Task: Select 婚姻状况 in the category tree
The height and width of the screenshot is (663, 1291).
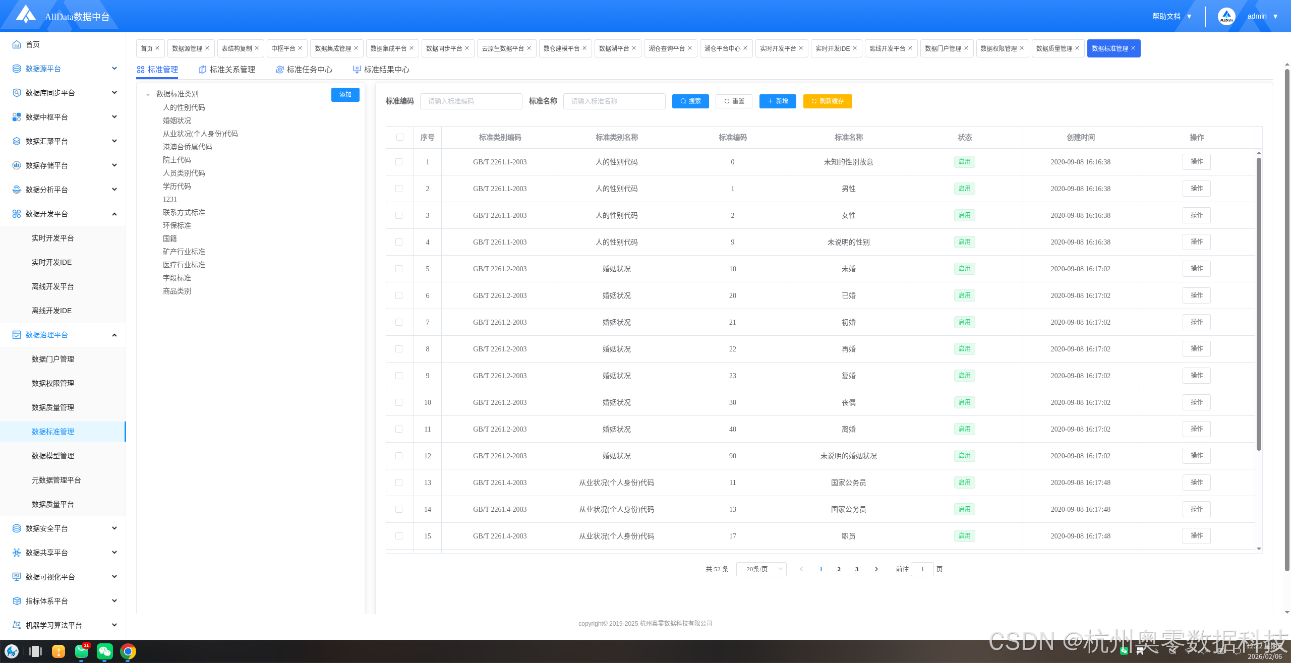Action: [x=177, y=121]
